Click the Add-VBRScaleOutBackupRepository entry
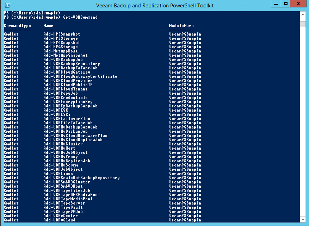Viewport: 309px width, 226px height. coord(81,178)
